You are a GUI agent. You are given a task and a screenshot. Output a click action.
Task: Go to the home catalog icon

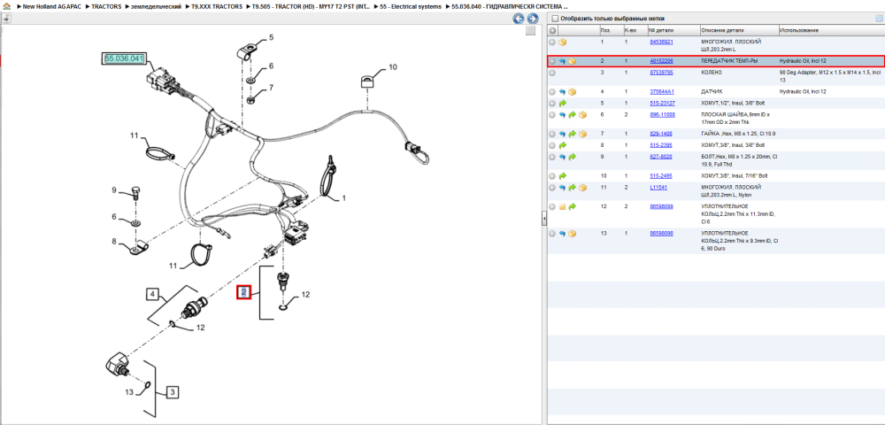(x=7, y=6)
